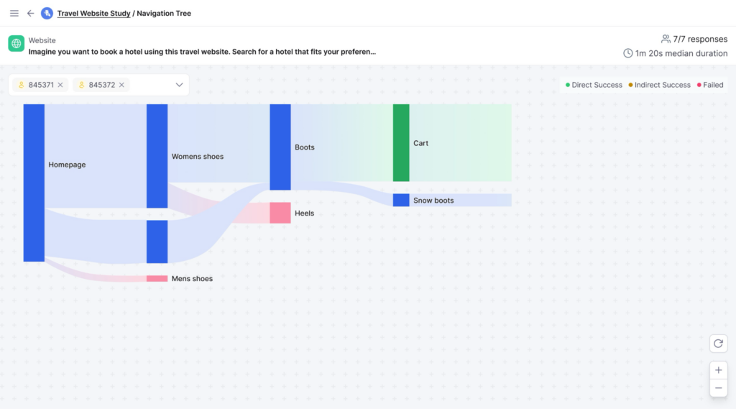This screenshot has height=409, width=736.
Task: Open the Travel Website Study link
Action: (x=93, y=13)
